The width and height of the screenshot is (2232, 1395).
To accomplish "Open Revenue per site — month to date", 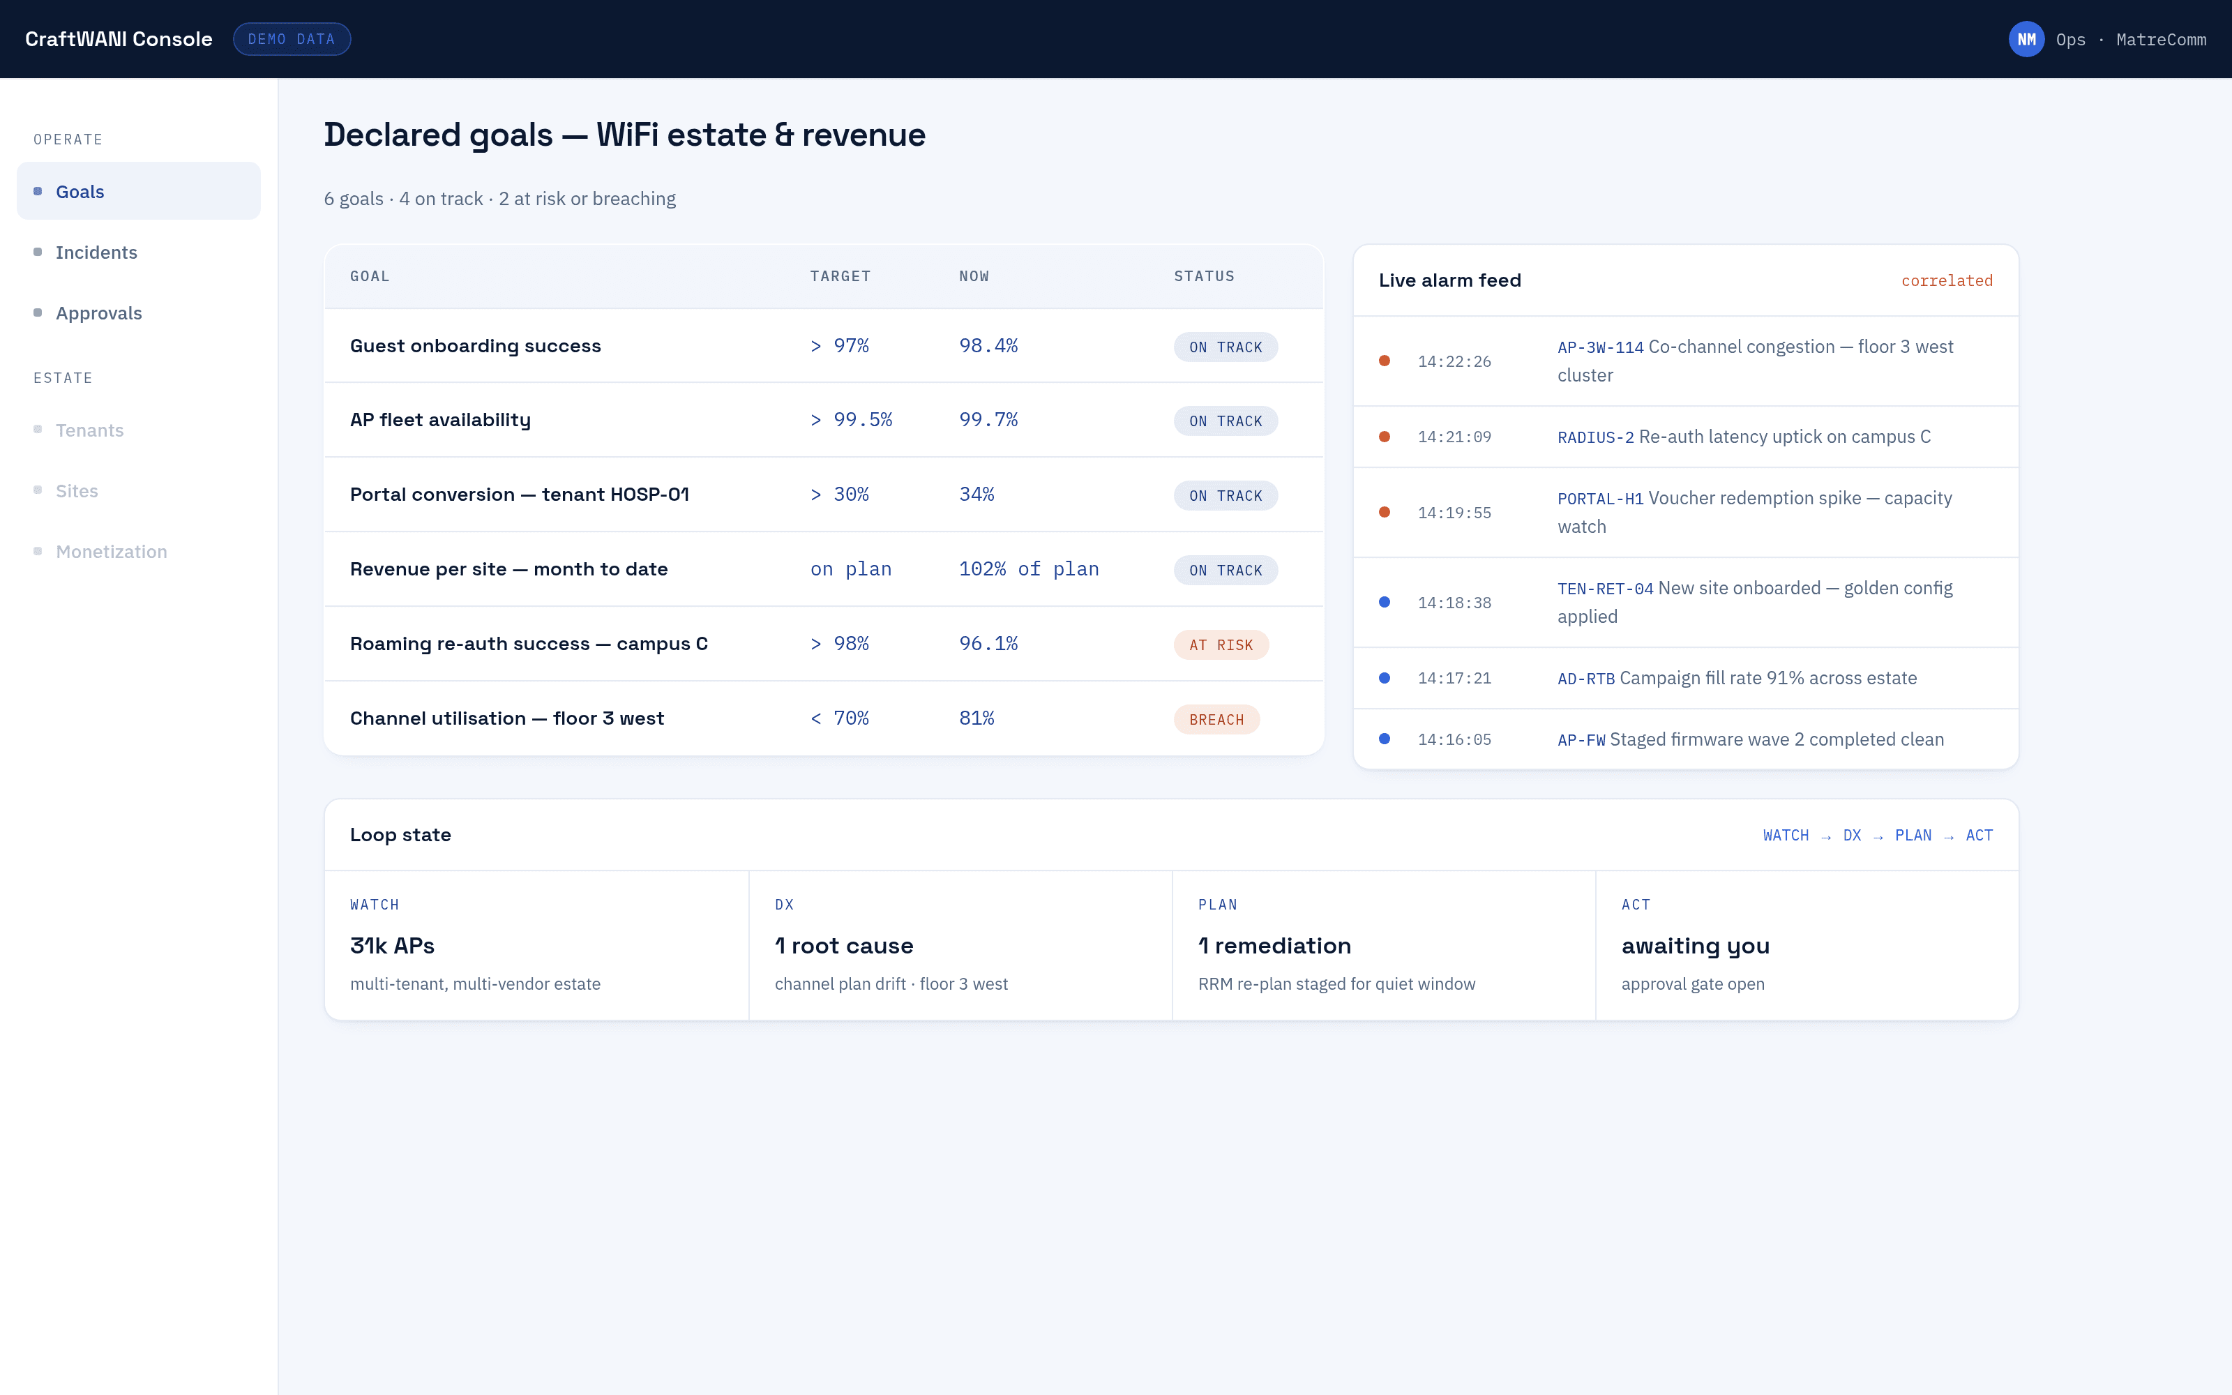I will [824, 569].
